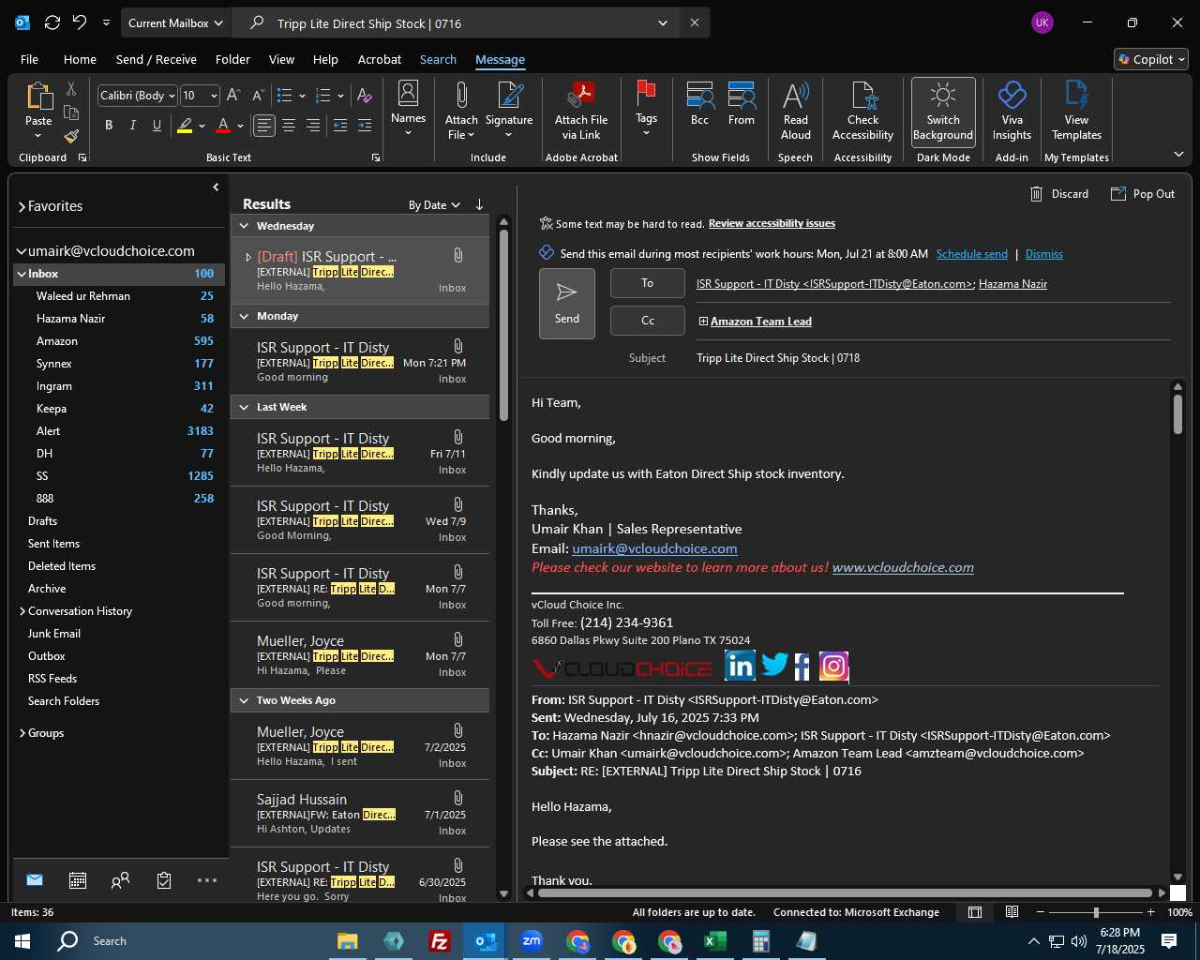
Task: Open the Tasks clipboard icon
Action: click(164, 880)
